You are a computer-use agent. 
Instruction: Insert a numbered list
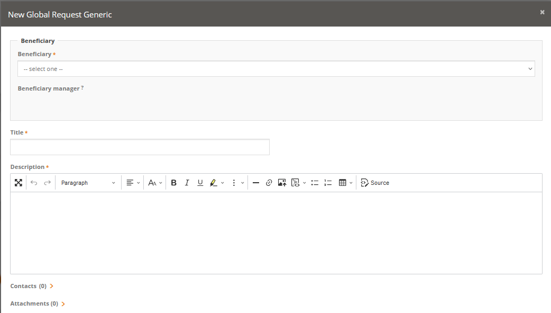[328, 183]
